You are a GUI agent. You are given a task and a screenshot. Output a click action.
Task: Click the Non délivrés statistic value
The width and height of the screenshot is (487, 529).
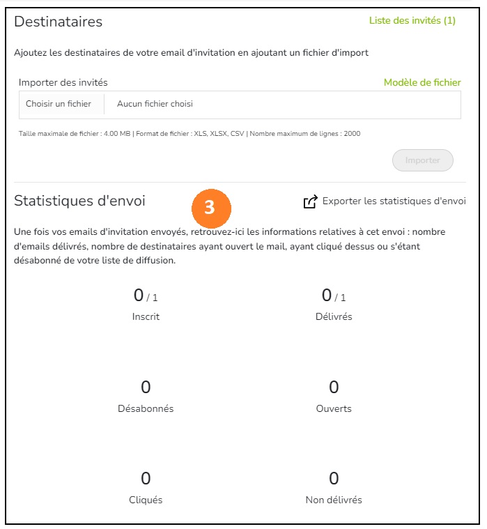click(334, 478)
